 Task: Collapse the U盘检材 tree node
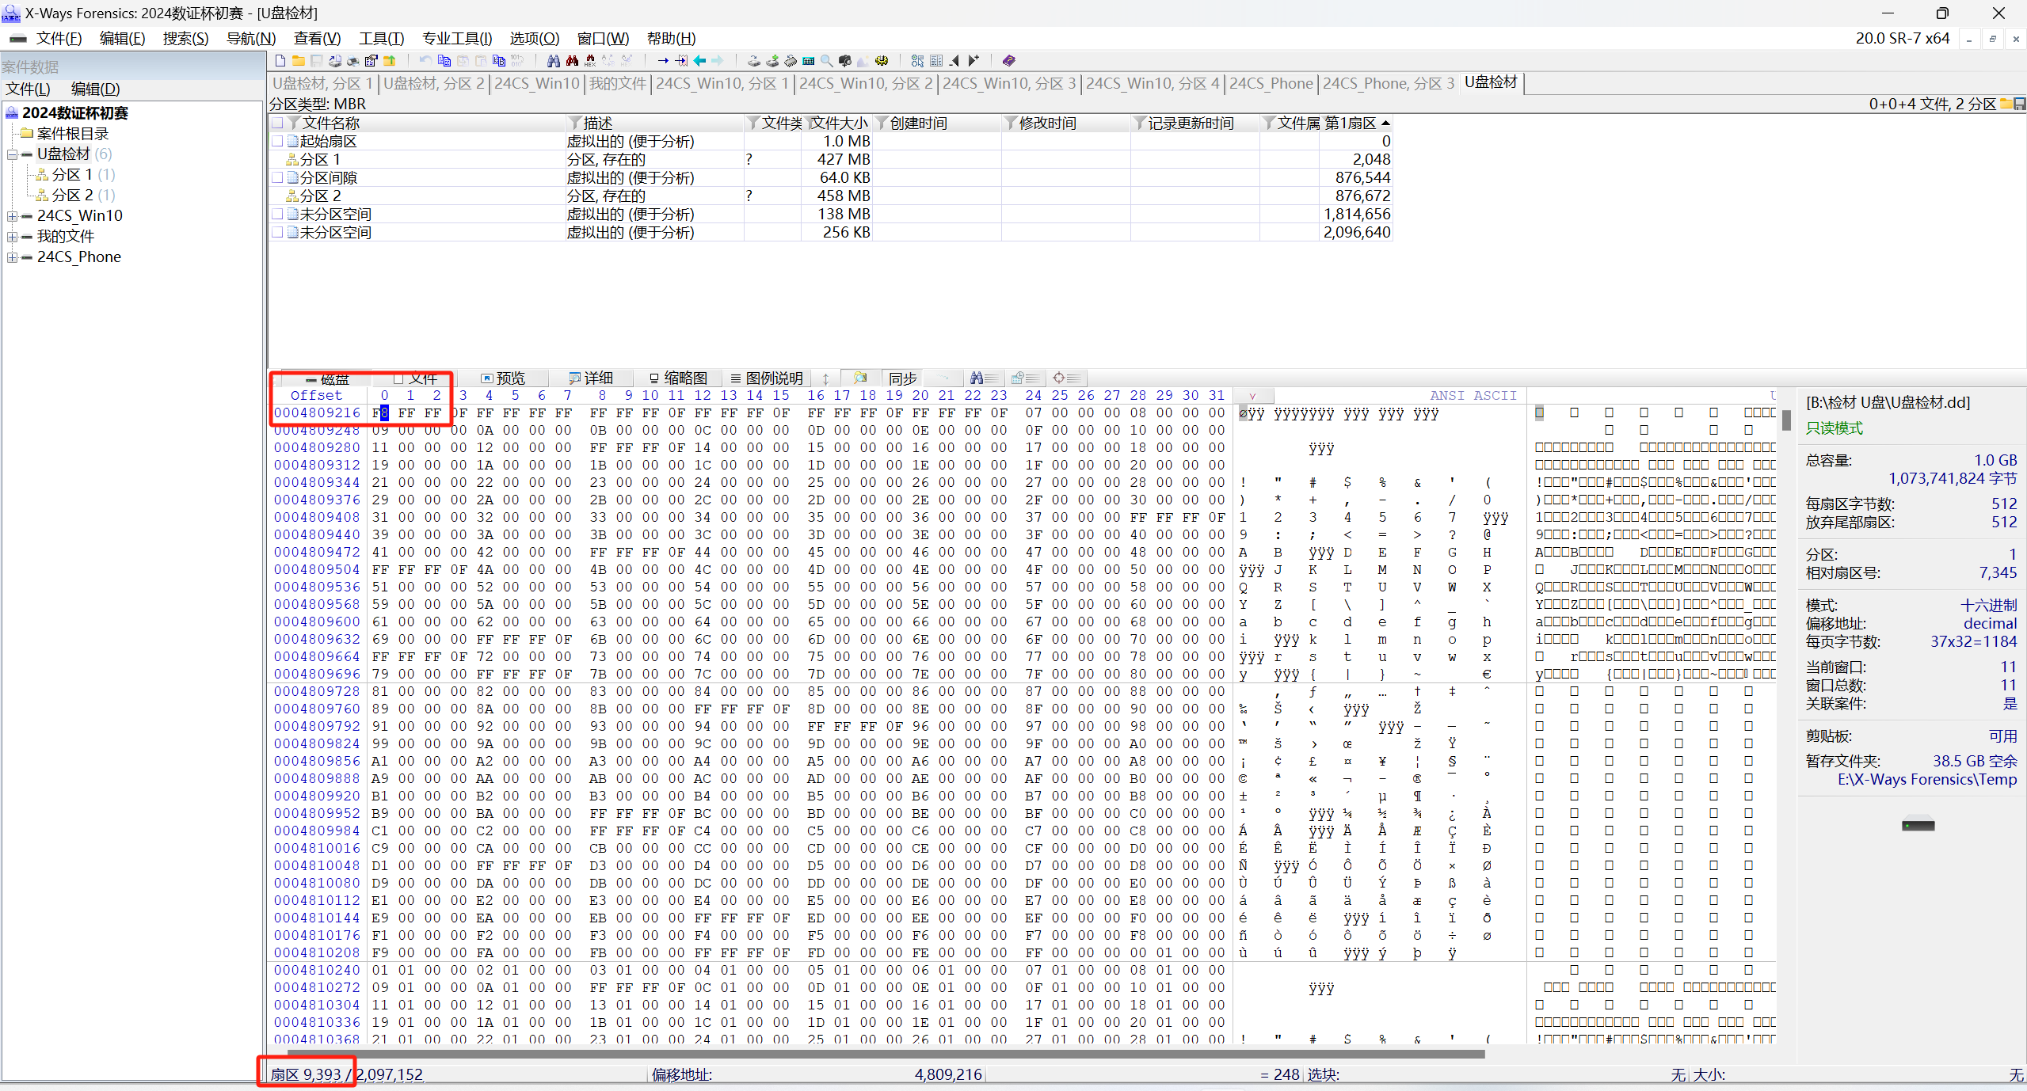(x=12, y=154)
